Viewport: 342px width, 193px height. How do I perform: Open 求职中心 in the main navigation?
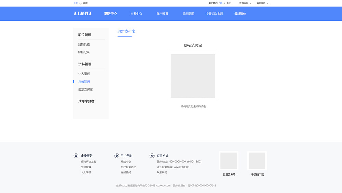(x=110, y=14)
